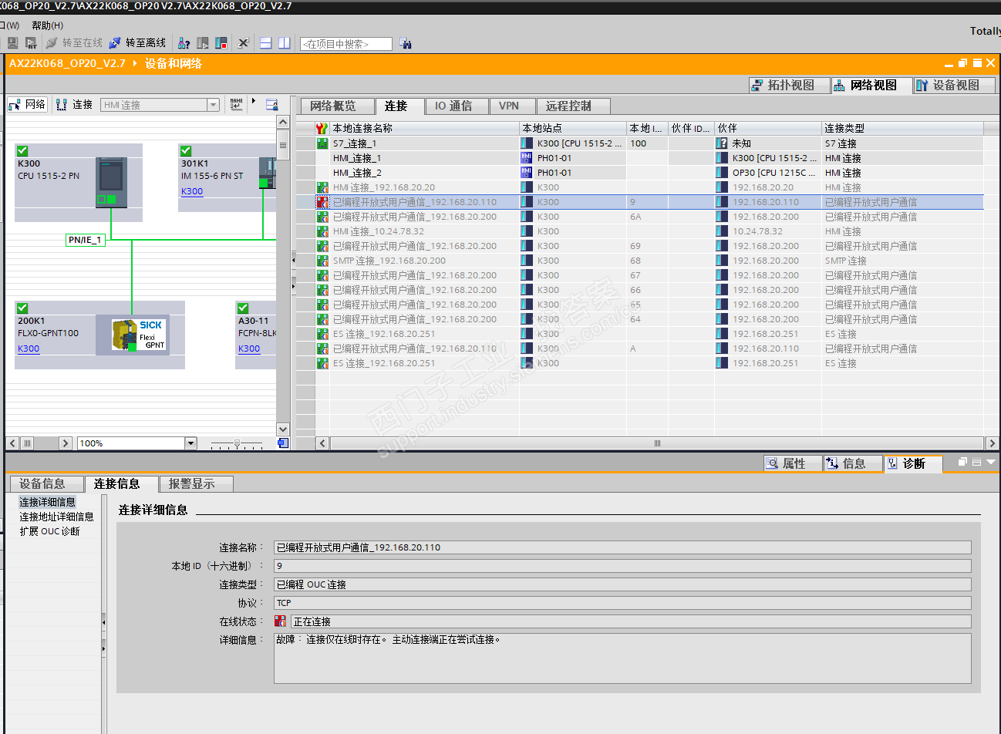Image resolution: width=1001 pixels, height=734 pixels.
Task: Click the Start CPU toolbar icon
Action: tap(203, 43)
